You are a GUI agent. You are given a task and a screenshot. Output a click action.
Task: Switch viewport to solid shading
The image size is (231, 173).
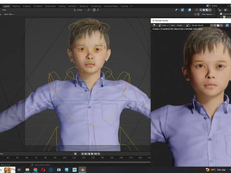[204, 10]
